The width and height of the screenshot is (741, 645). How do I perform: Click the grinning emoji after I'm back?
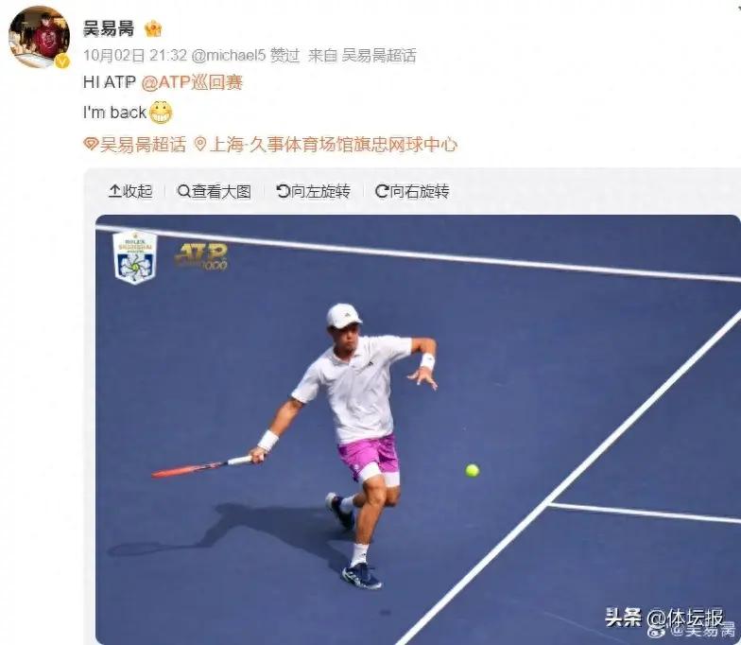tap(161, 113)
